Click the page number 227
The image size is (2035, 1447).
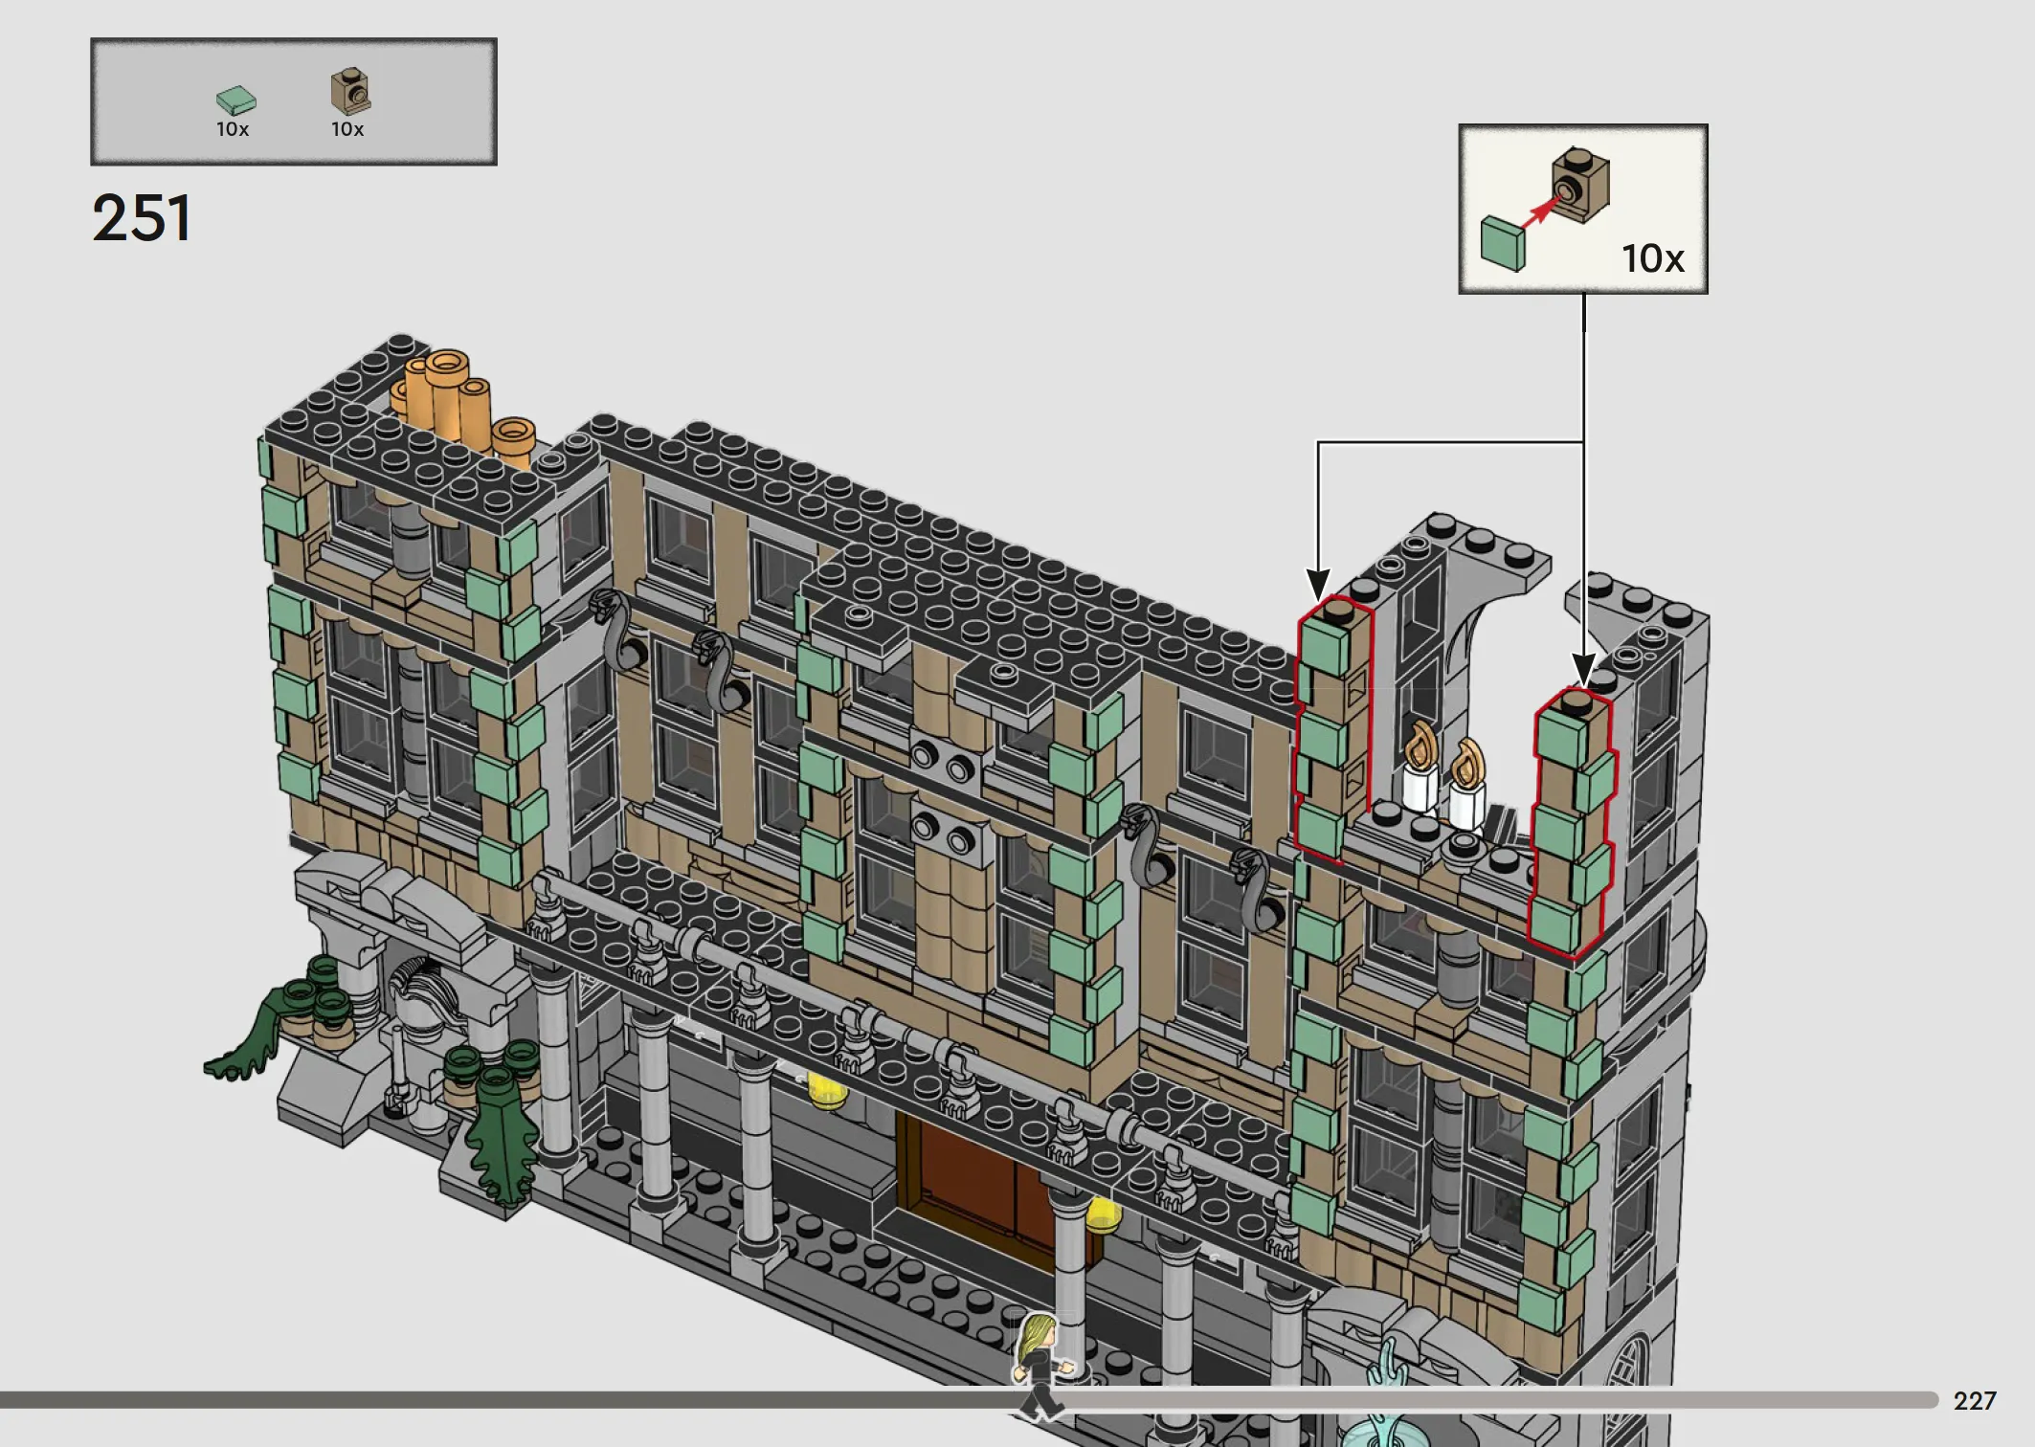coord(1975,1401)
